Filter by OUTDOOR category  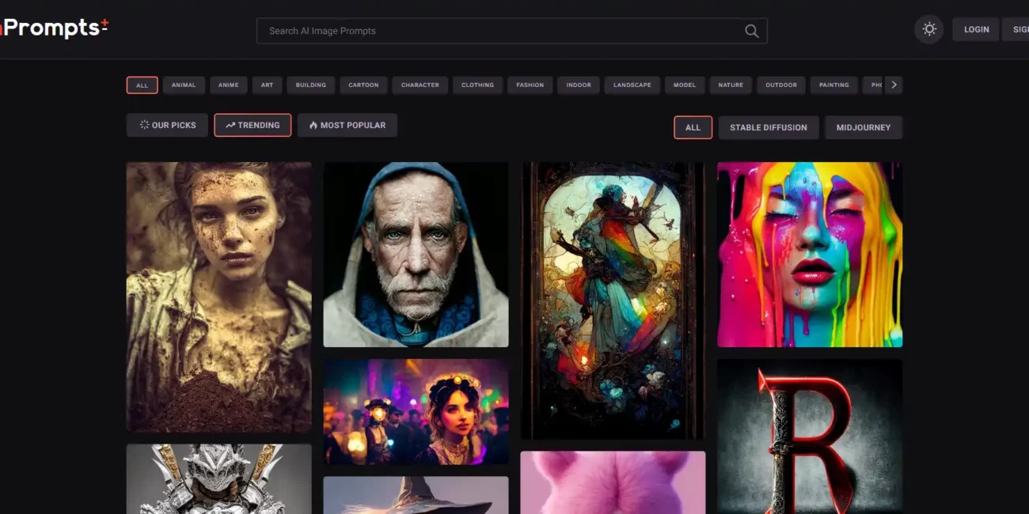(x=780, y=85)
